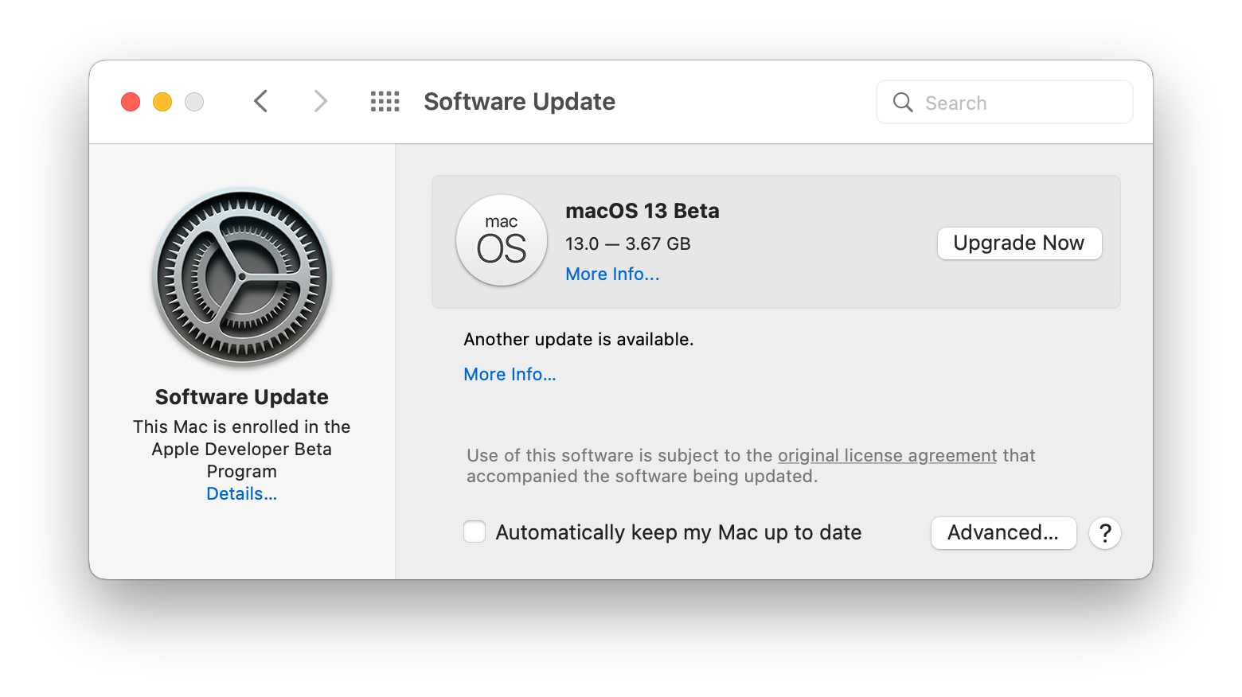Open the original license agreement link
This screenshot has height=697, width=1242.
pyautogui.click(x=887, y=456)
